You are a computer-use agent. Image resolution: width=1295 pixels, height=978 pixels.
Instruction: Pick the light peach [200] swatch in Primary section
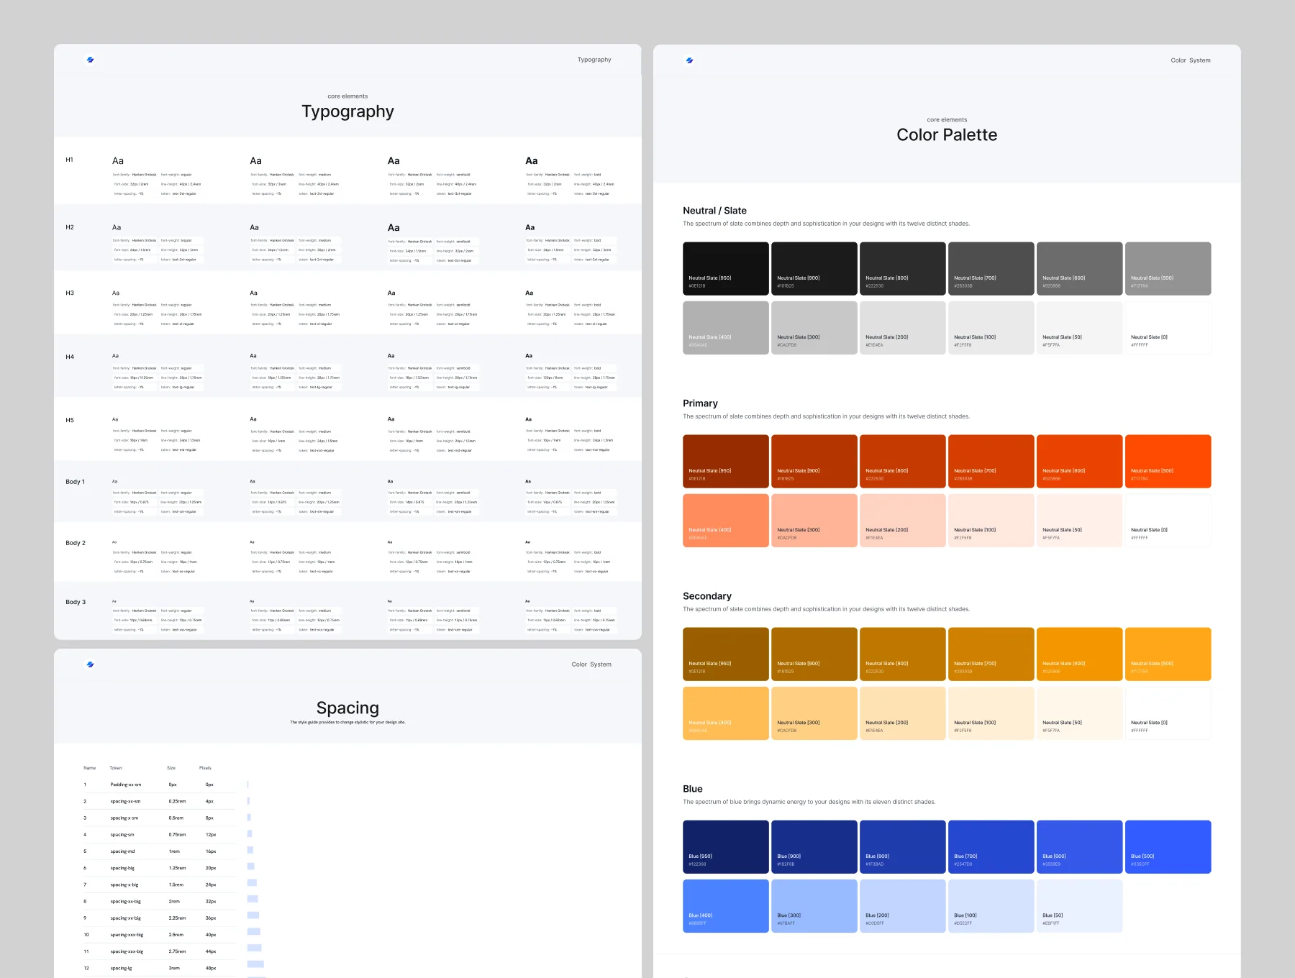click(x=902, y=521)
